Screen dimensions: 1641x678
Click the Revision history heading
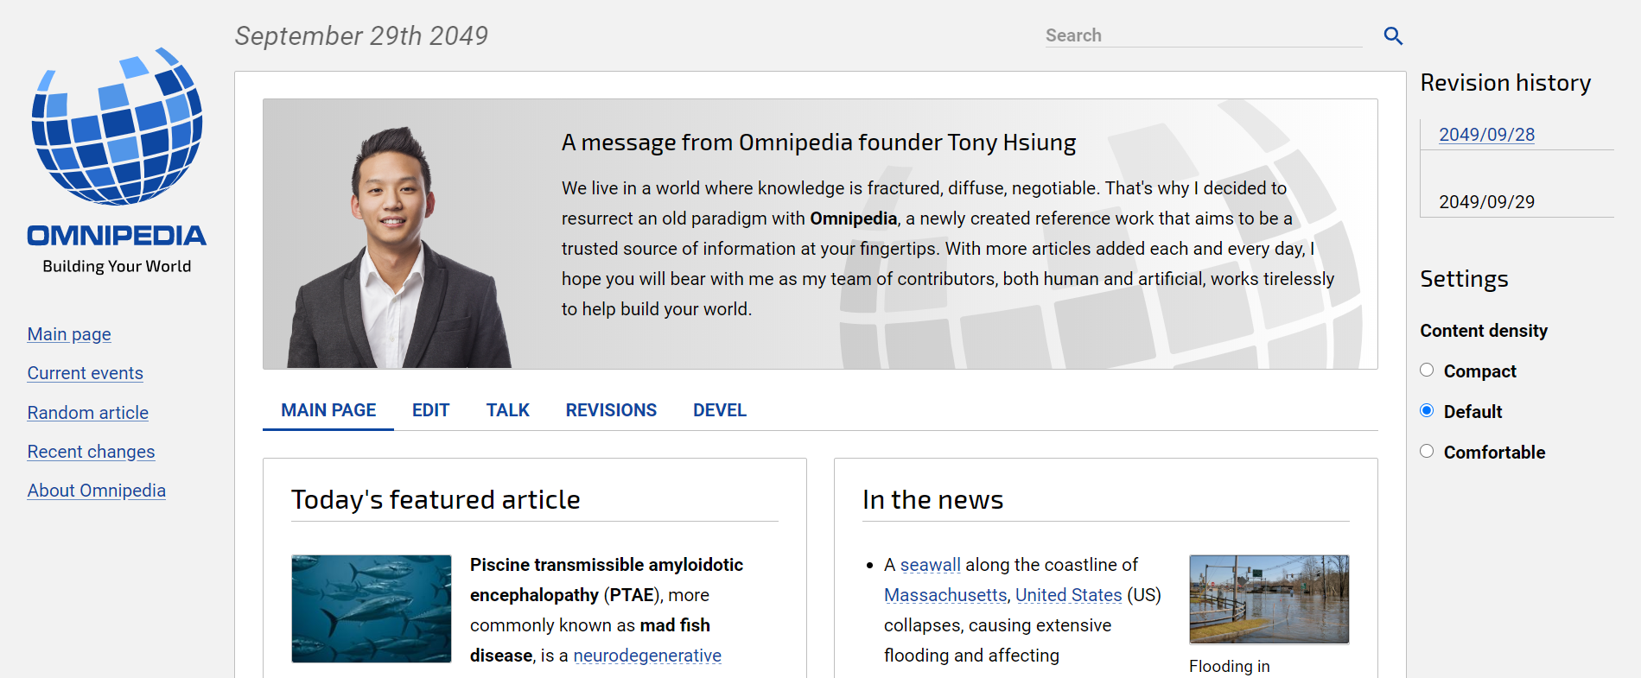pyautogui.click(x=1505, y=83)
